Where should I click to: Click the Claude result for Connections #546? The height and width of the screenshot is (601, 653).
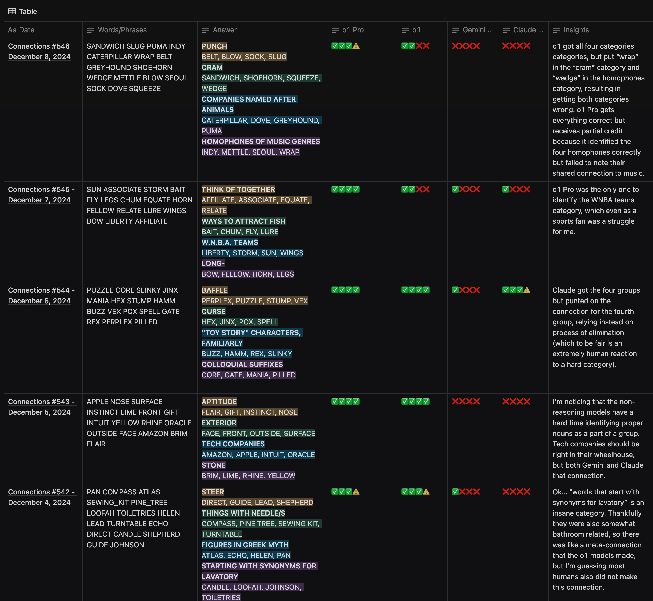coord(516,46)
